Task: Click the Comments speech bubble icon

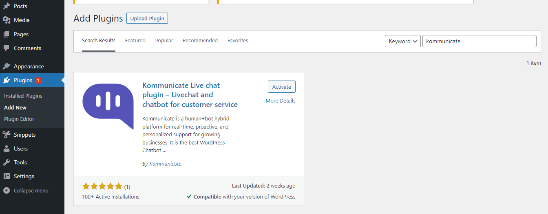Action: [7, 48]
